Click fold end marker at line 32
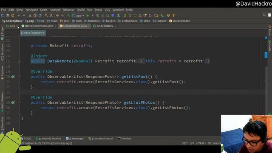Viewport: 272px width, 153px height. coord(20,87)
